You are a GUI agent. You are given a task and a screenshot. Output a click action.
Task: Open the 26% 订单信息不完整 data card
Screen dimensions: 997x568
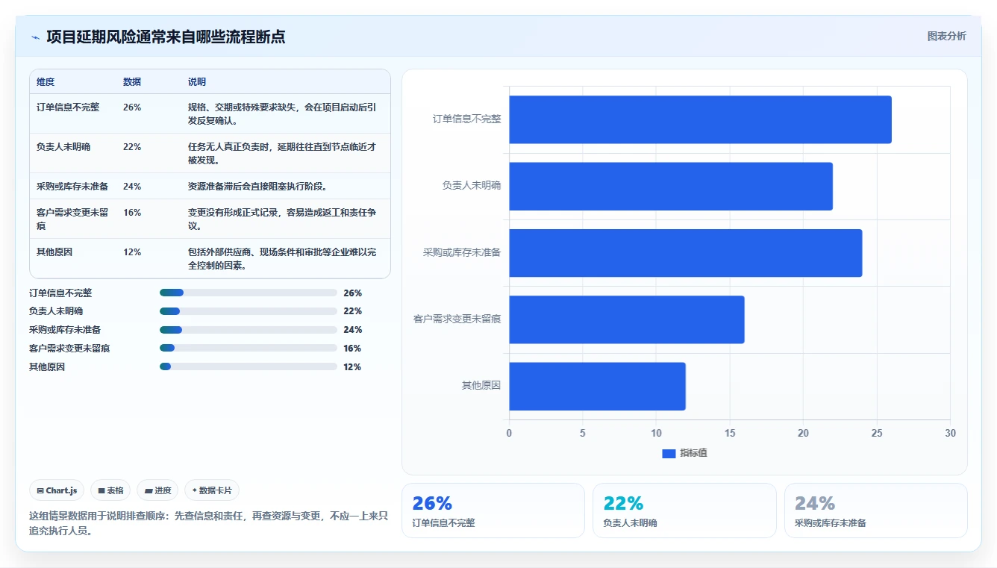493,511
